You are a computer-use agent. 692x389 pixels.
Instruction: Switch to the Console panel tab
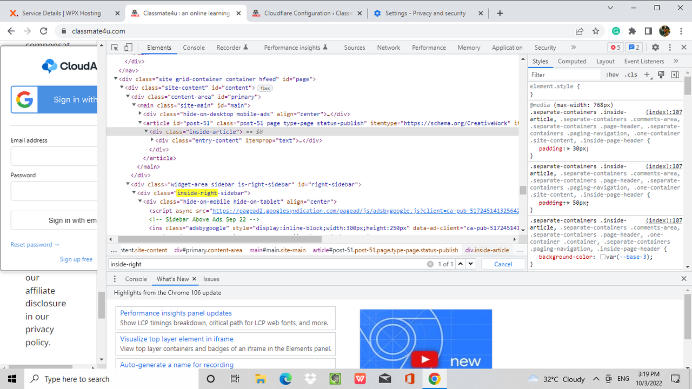click(194, 48)
